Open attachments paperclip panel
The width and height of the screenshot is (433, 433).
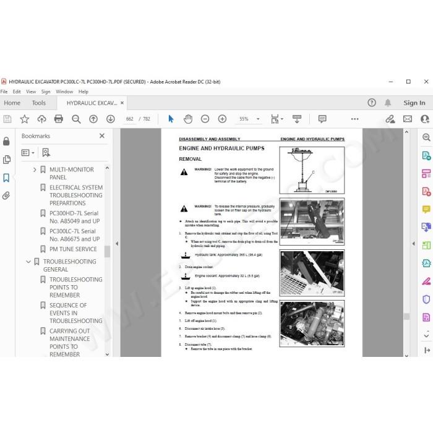[x=6, y=195]
